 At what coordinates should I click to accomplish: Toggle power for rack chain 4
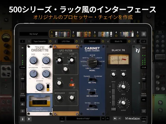116,36
